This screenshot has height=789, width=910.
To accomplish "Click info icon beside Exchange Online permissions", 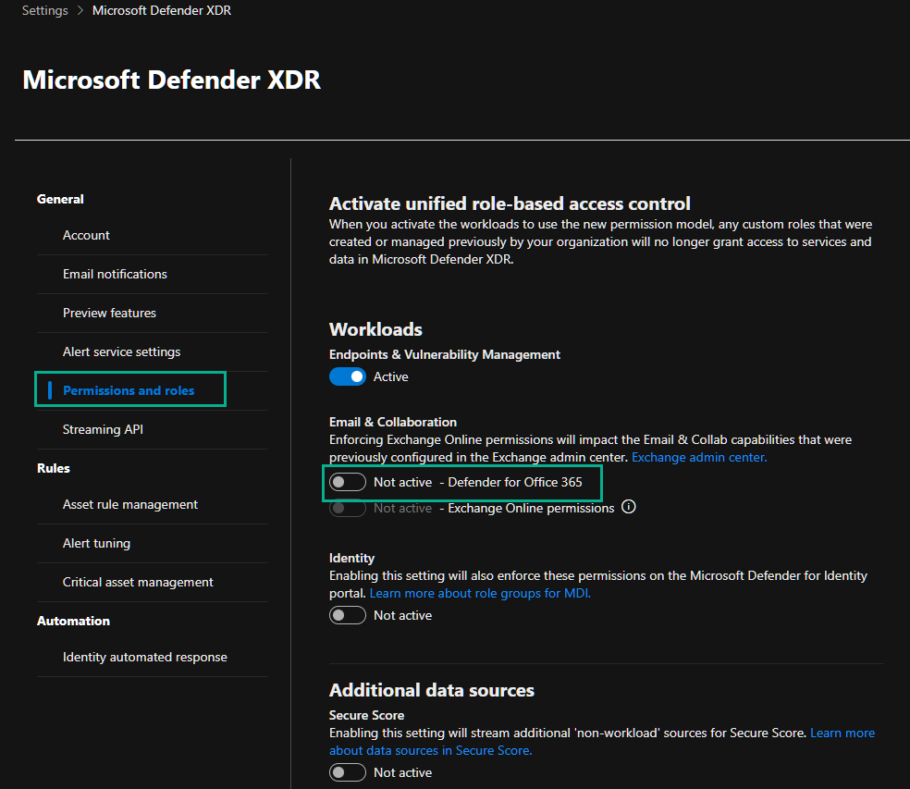I will tap(629, 507).
